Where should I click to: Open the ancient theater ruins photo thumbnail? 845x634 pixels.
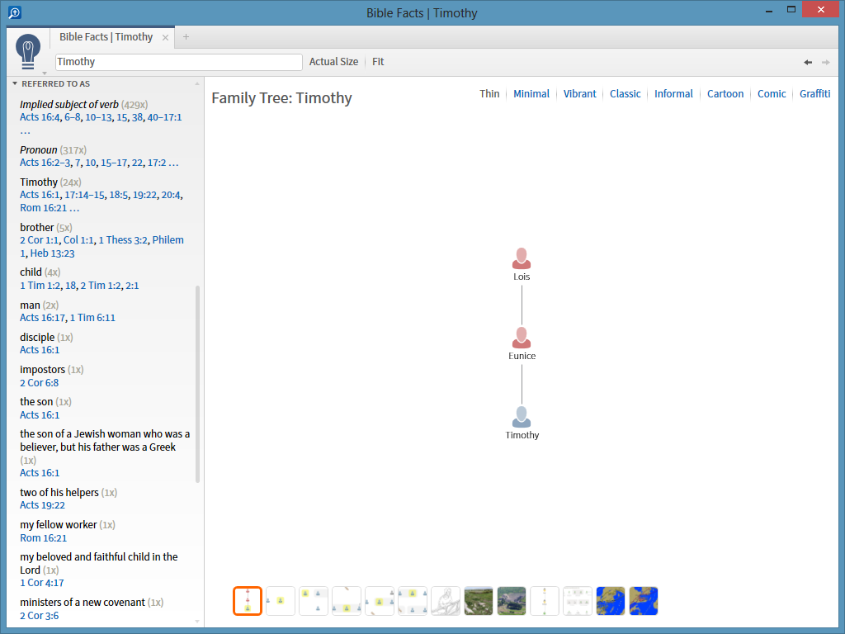point(511,601)
